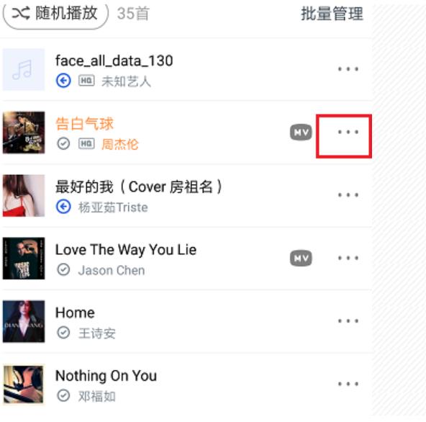Click the HQ badge next to 未知艺人
The image size is (426, 422).
click(86, 81)
